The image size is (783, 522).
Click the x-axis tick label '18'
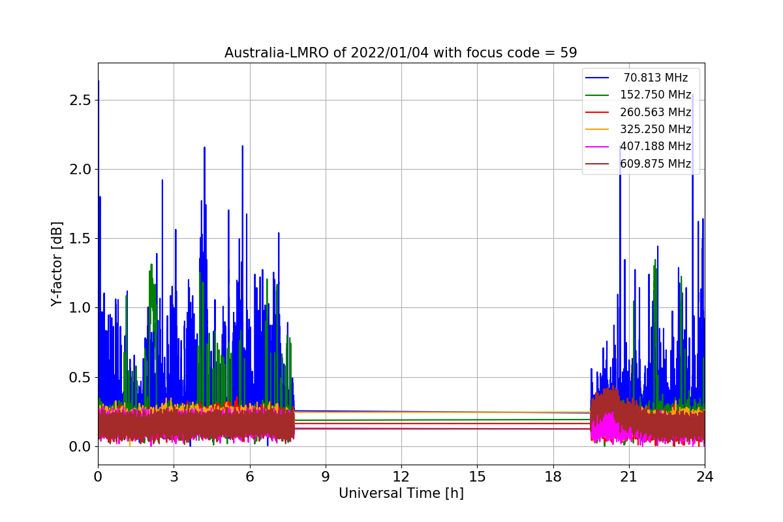point(553,476)
